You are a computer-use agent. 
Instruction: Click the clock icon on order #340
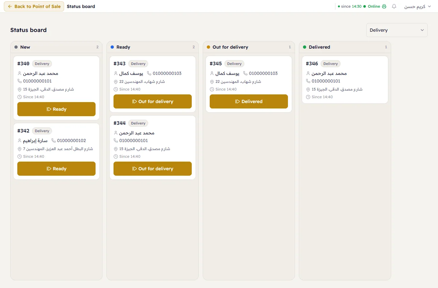tap(20, 97)
